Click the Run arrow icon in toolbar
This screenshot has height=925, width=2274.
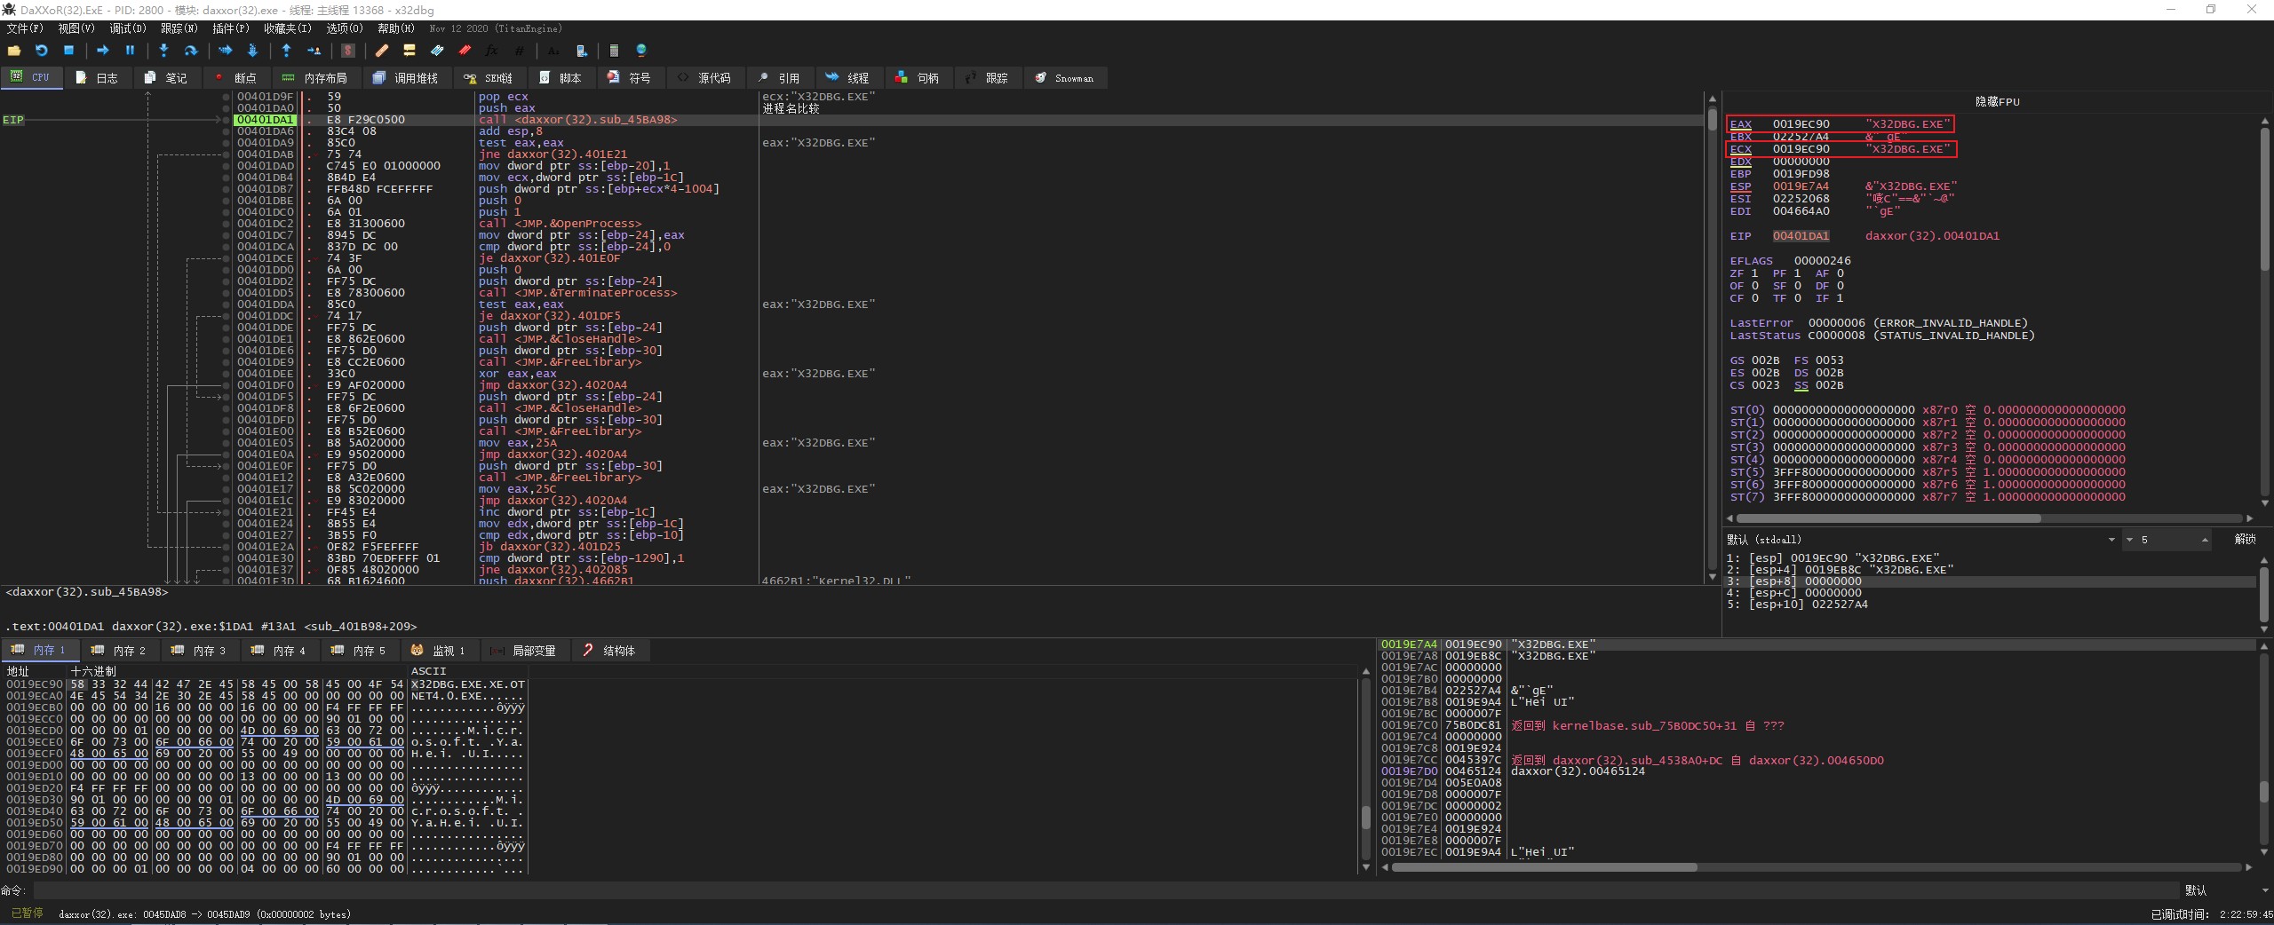point(102,51)
